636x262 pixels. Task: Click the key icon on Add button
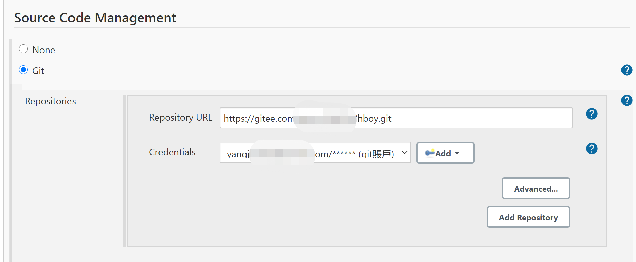click(x=430, y=153)
